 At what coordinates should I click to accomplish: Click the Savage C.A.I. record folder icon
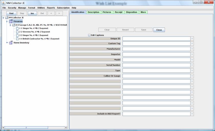[x=14, y=25]
